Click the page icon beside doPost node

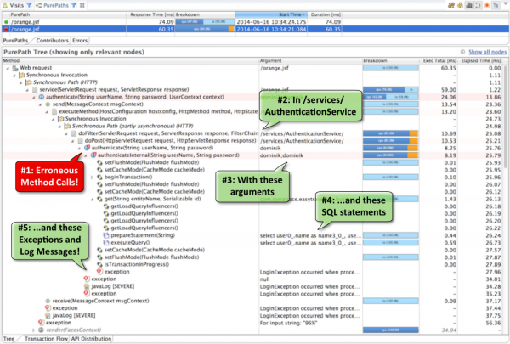(81, 141)
